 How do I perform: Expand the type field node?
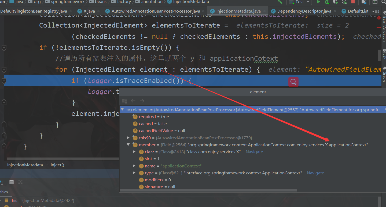tap(134, 173)
